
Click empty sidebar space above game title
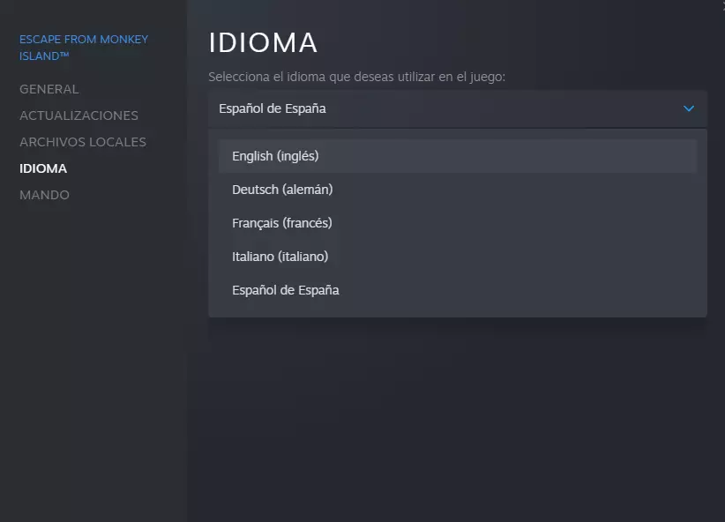[93, 14]
